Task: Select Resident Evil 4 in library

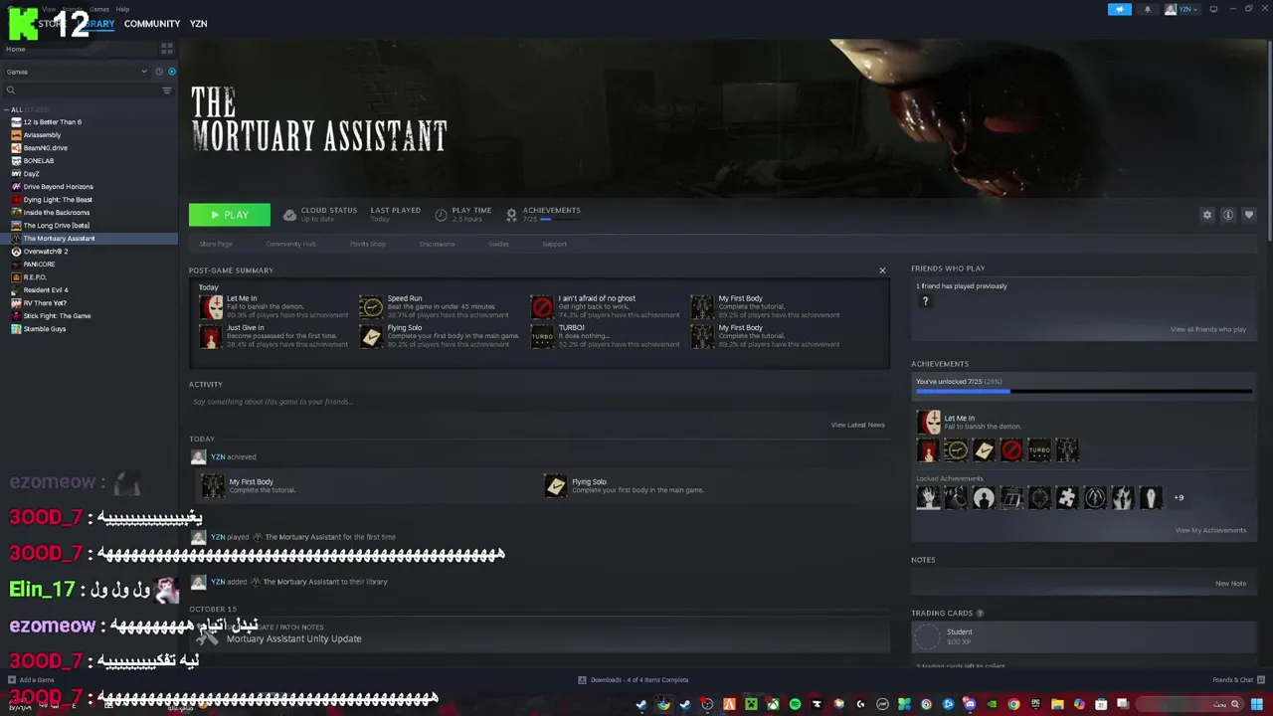Action: pyautogui.click(x=46, y=290)
